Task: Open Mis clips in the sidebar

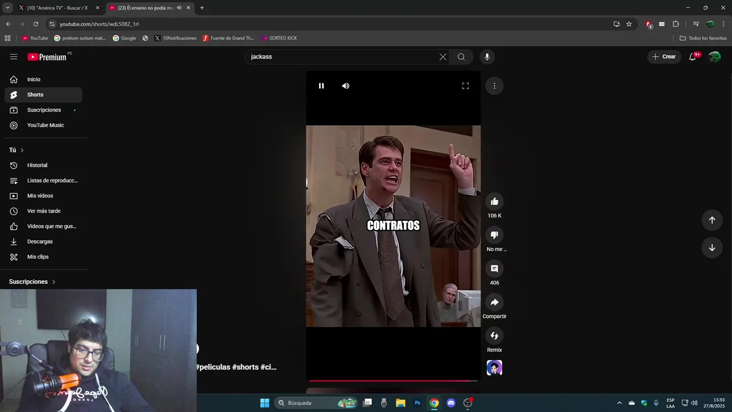Action: pos(43,257)
